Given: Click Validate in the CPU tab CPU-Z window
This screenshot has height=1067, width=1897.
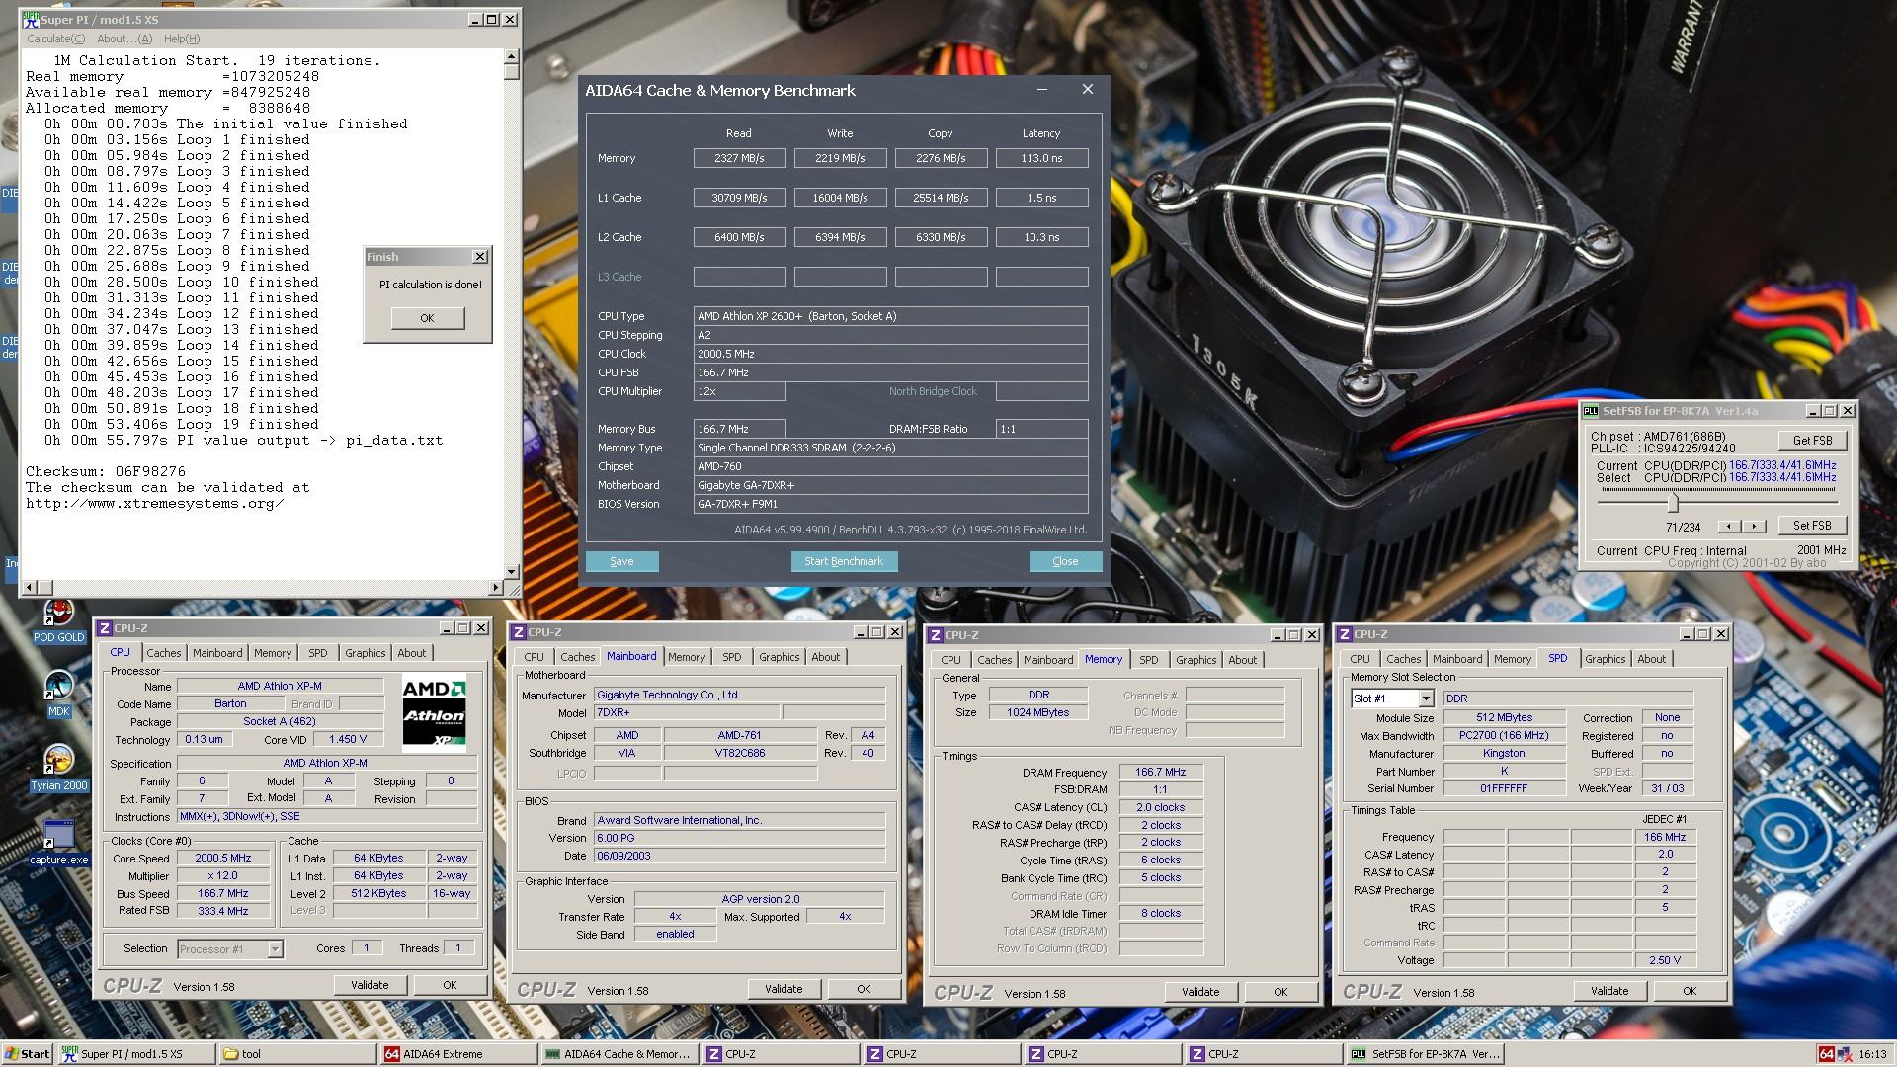Looking at the screenshot, I should tap(370, 985).
